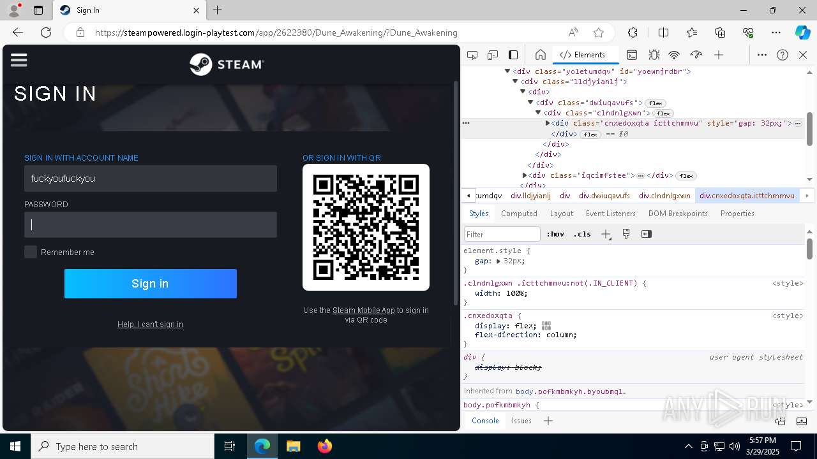
Task: Open the Steam hamburger menu
Action: pyautogui.click(x=19, y=60)
